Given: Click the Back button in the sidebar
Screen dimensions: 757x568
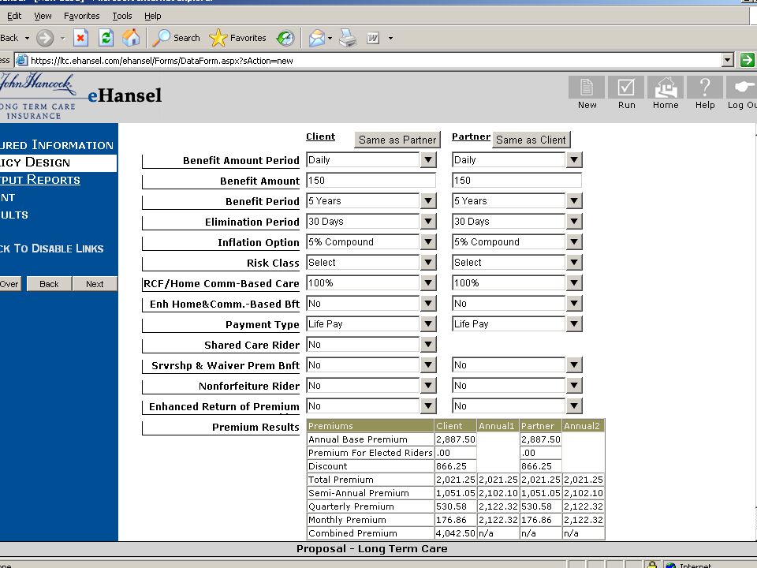Looking at the screenshot, I should [x=49, y=284].
